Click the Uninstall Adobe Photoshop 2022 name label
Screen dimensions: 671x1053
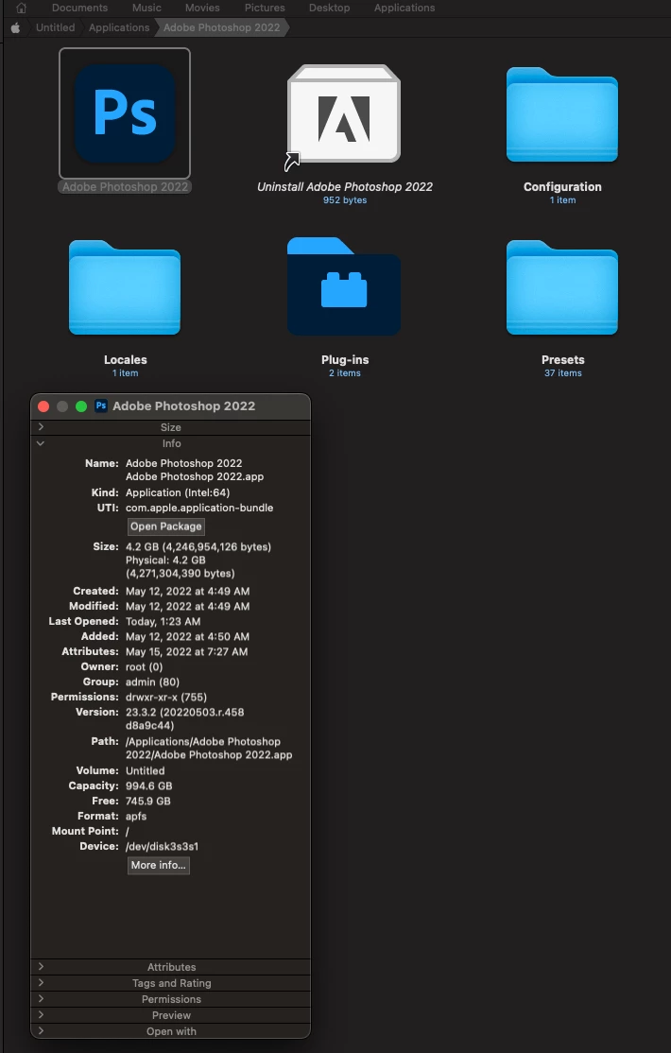(x=345, y=187)
